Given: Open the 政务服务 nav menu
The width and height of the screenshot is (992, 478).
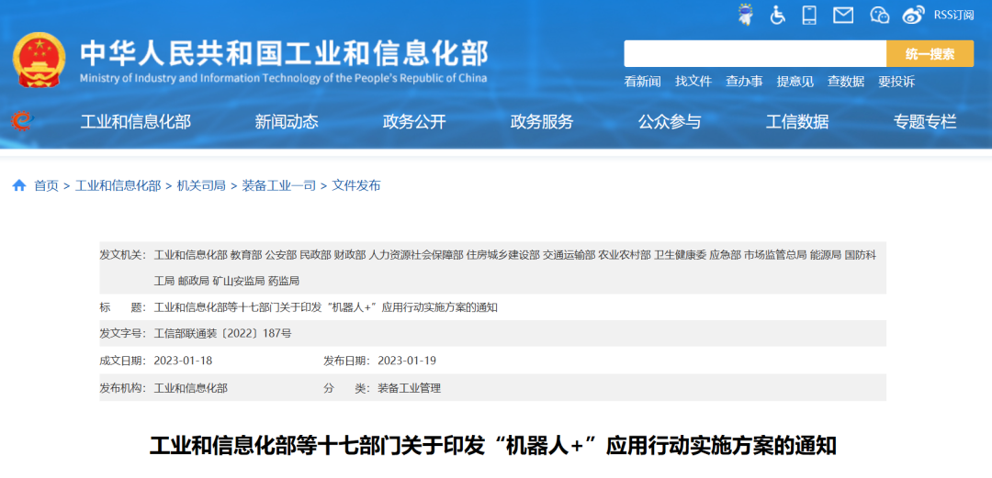Looking at the screenshot, I should [542, 121].
